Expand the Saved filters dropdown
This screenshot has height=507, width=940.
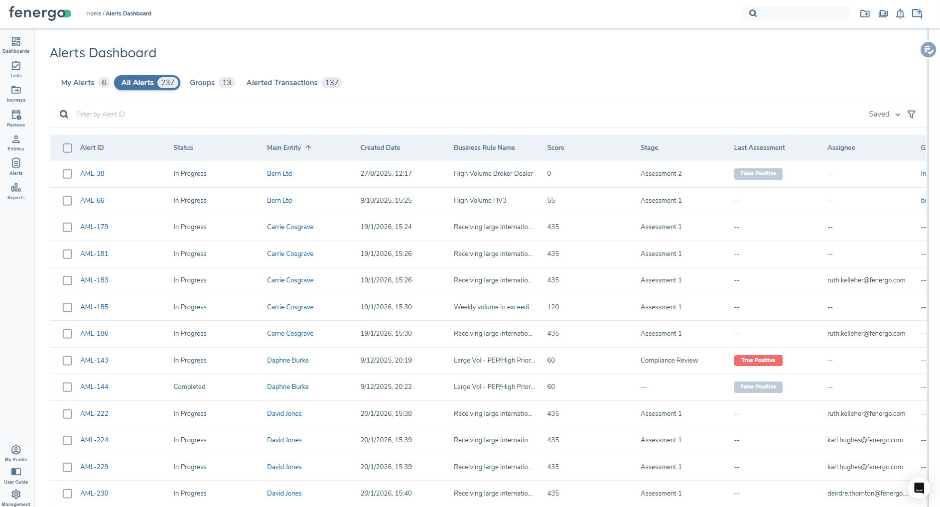(x=883, y=114)
